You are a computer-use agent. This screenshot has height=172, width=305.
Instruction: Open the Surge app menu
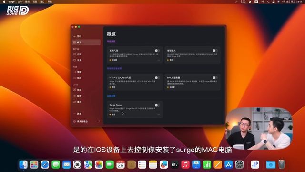11,2
